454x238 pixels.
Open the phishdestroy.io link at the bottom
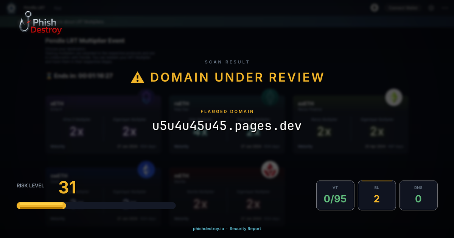208,229
